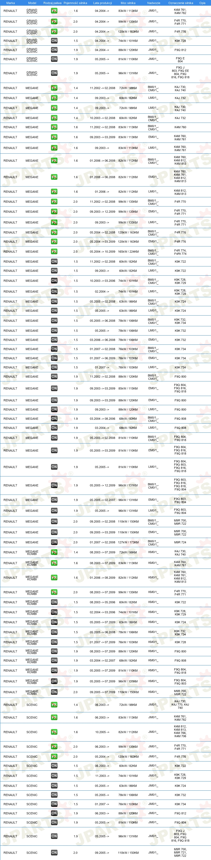The image size is (211, 860).
Task: Click petrol icon in Megane Kombi 1.6 82kW row
Action: 54,578
